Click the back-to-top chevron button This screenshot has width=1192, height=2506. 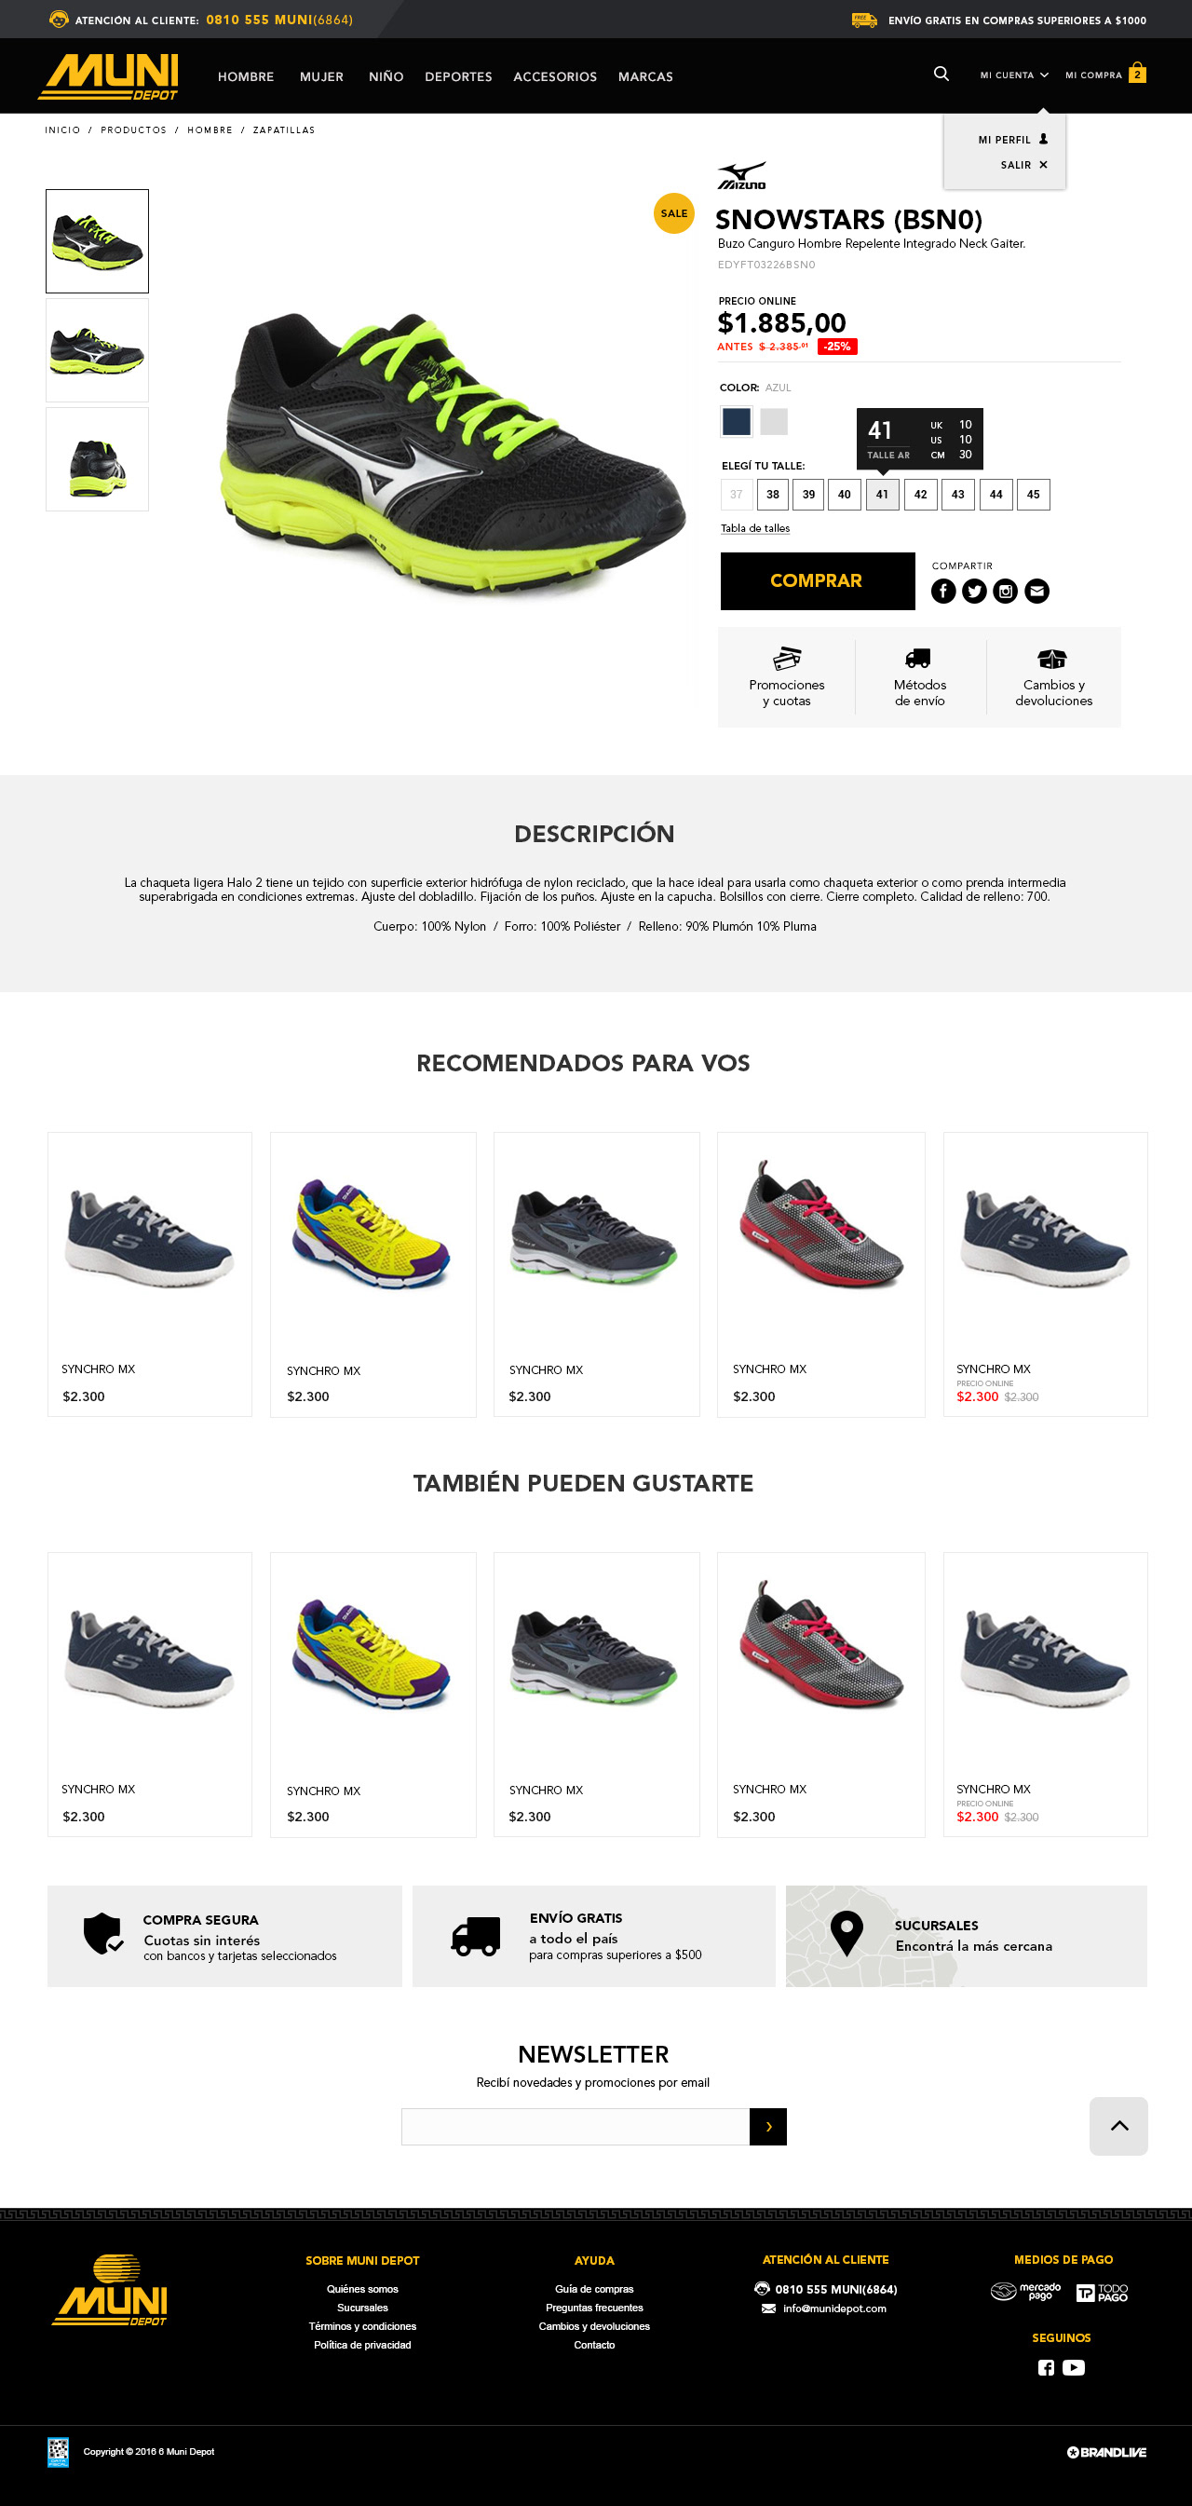(1118, 2126)
